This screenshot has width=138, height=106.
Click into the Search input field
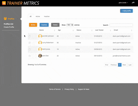(x=121, y=25)
